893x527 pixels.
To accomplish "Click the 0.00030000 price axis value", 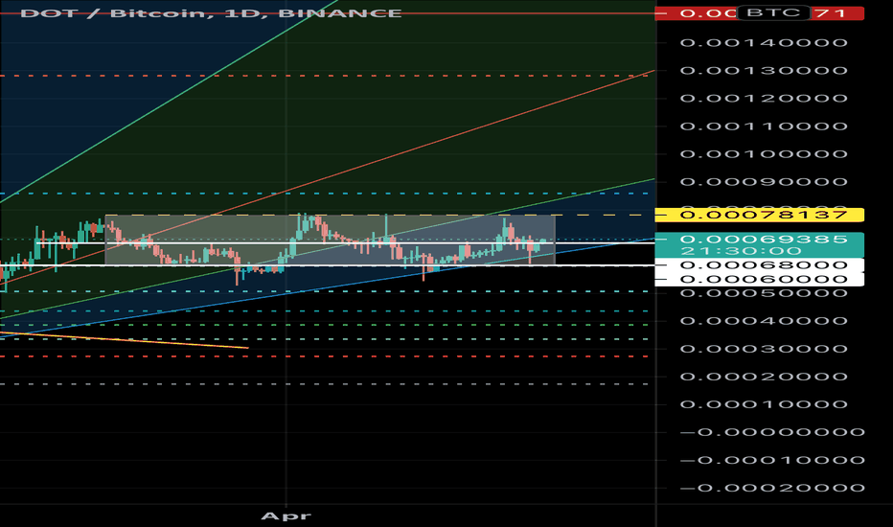I will click(x=764, y=349).
